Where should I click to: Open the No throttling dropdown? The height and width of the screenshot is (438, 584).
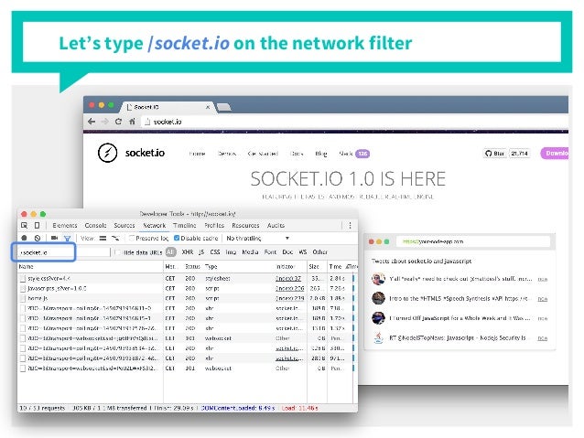click(258, 238)
